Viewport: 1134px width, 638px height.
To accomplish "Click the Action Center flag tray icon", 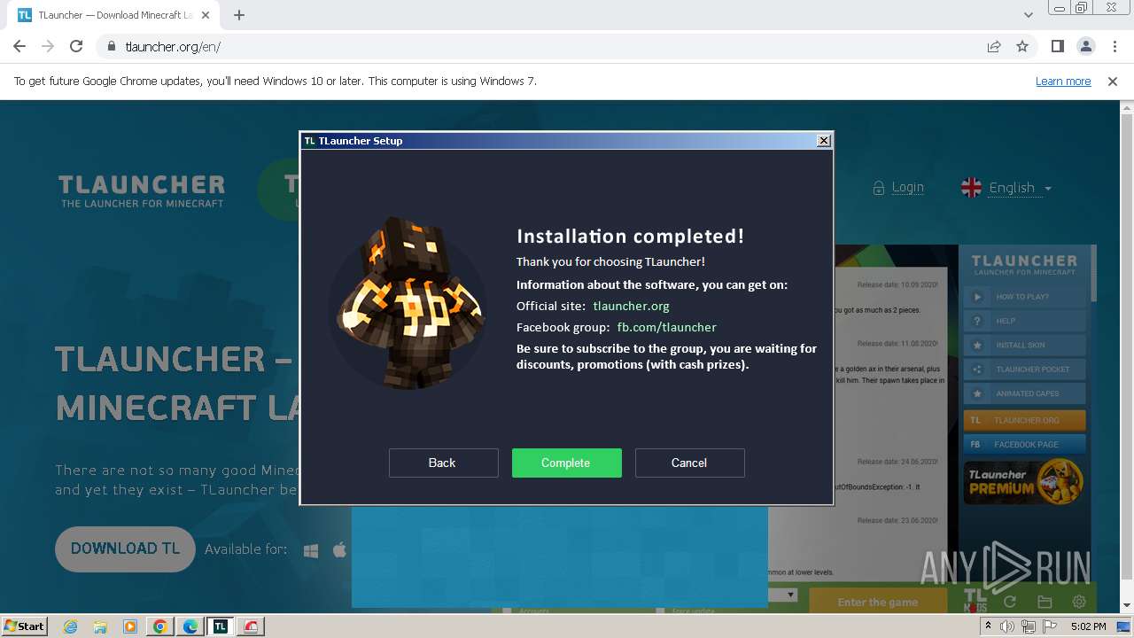I will point(1048,626).
